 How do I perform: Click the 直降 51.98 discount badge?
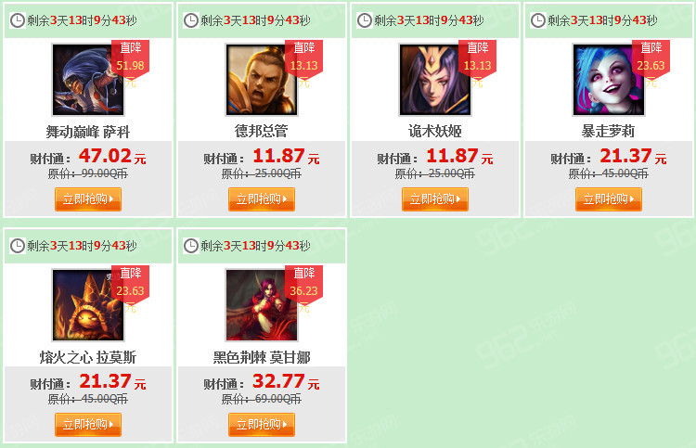130,60
